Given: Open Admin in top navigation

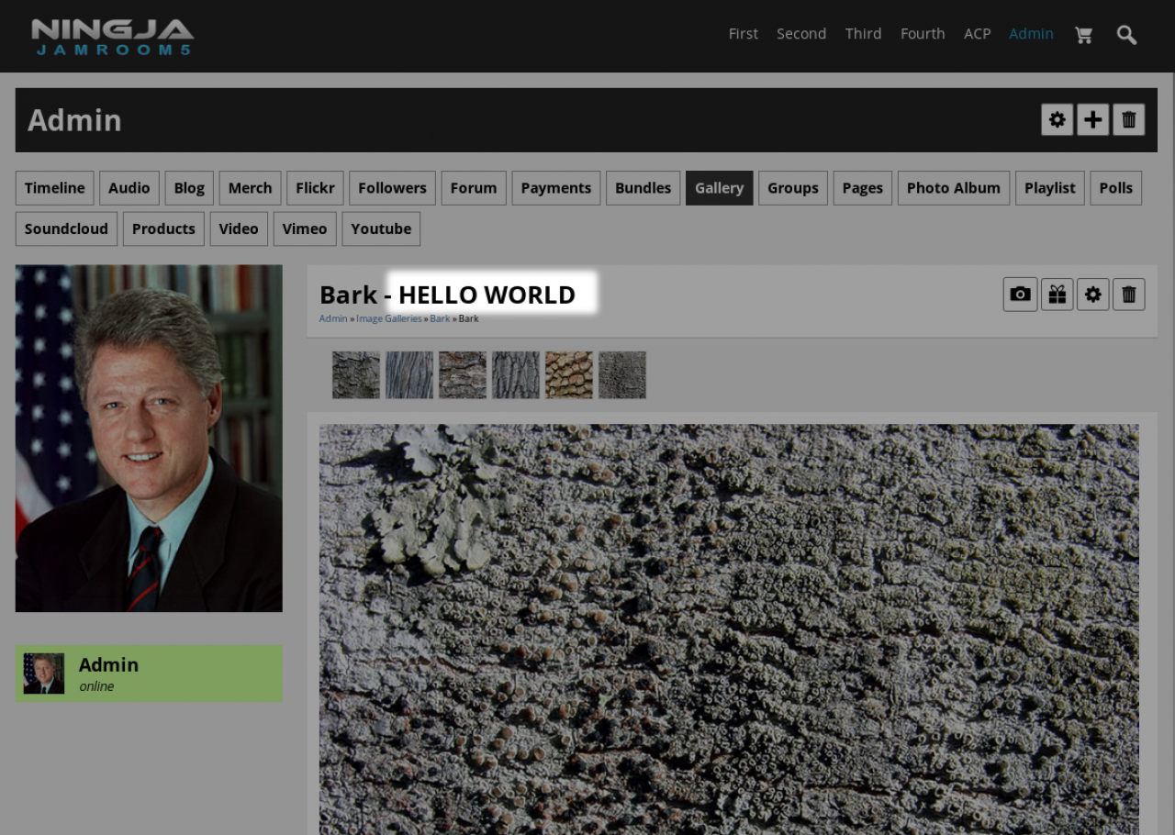Looking at the screenshot, I should (1031, 34).
